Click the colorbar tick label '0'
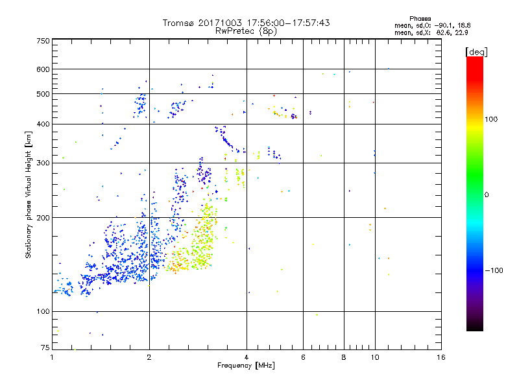 [487, 195]
